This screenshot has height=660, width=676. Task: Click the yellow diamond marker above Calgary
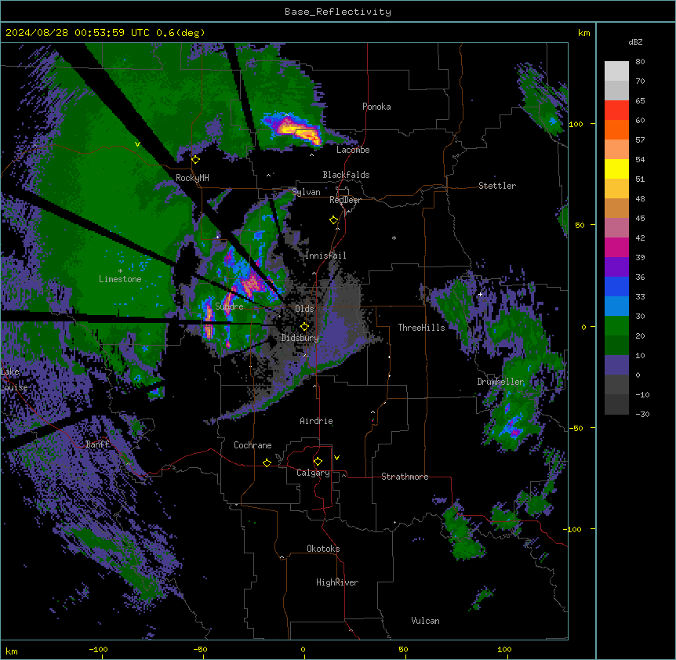[x=318, y=462]
